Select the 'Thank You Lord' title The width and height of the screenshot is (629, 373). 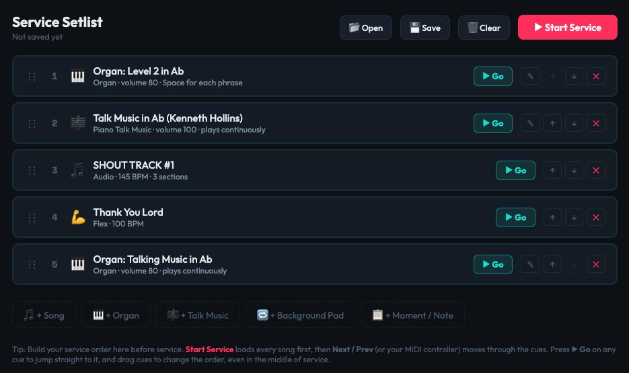tap(128, 212)
